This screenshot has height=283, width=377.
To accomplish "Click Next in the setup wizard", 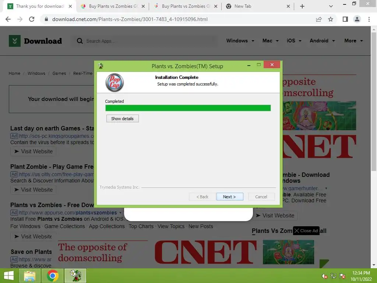I will click(x=230, y=197).
